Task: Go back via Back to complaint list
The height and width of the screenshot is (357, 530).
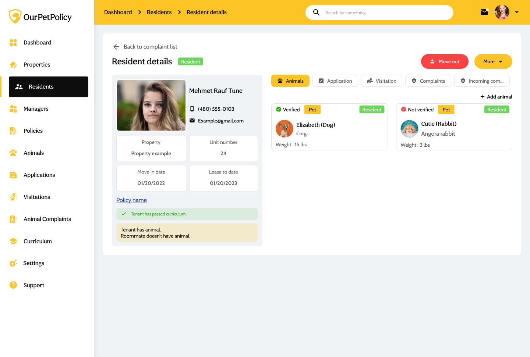Action: coord(145,47)
